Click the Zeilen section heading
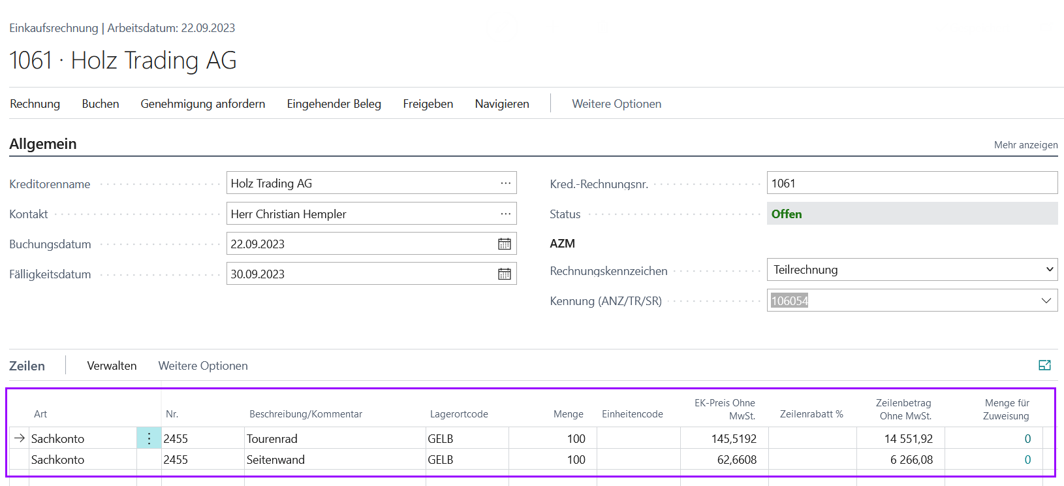1064x486 pixels. [27, 366]
